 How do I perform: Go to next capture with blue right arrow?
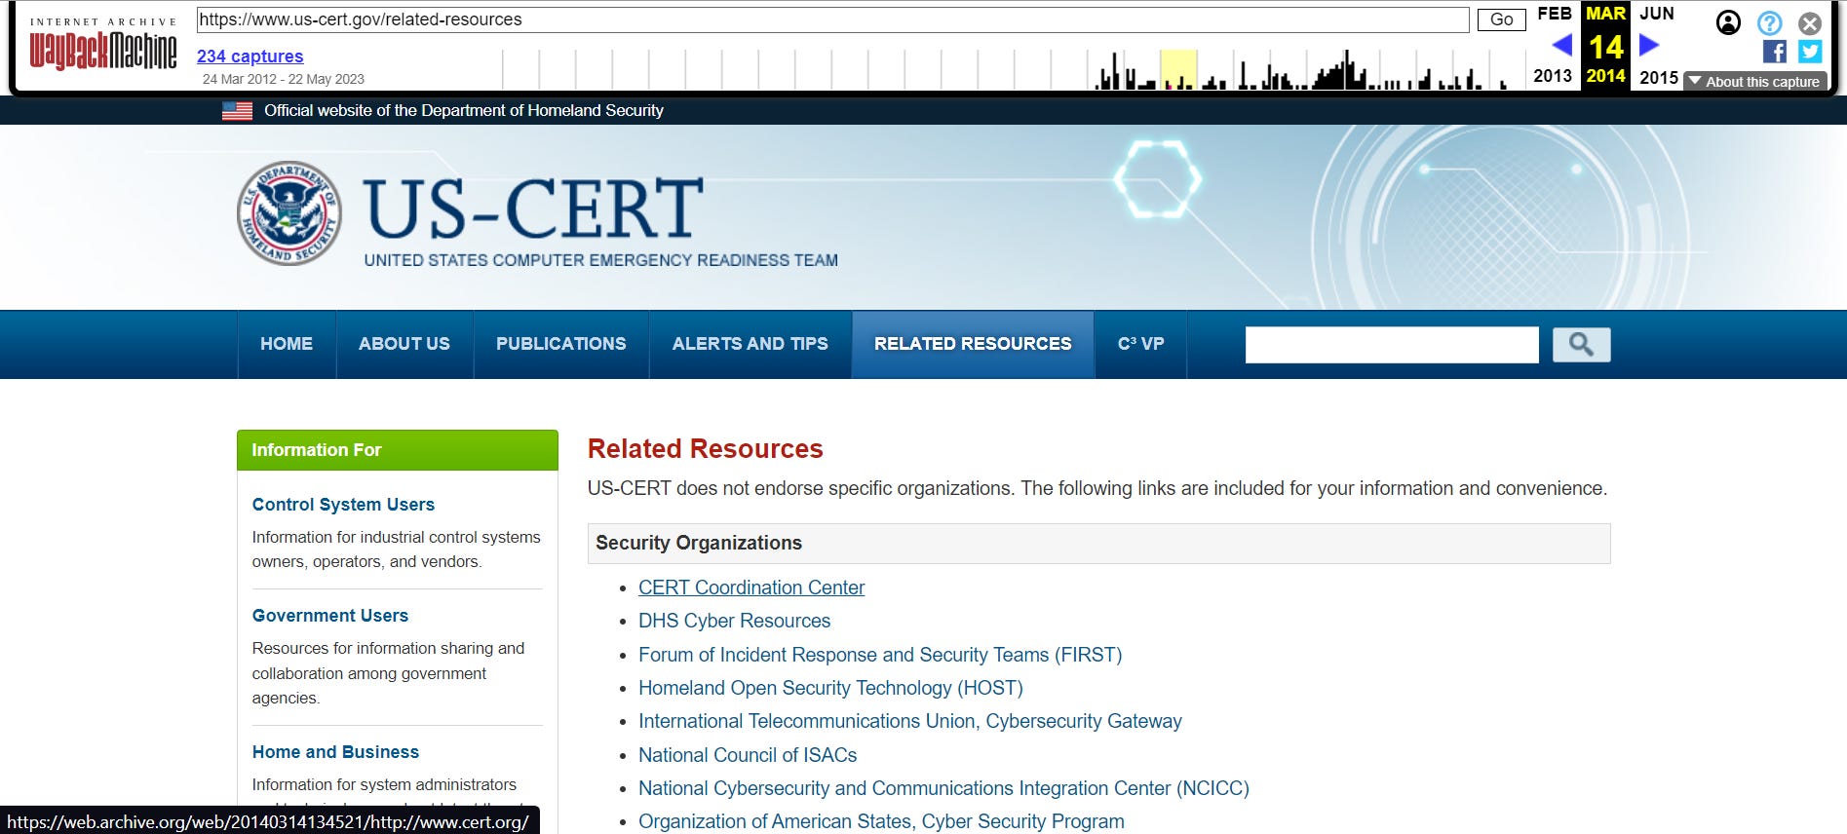point(1649,45)
